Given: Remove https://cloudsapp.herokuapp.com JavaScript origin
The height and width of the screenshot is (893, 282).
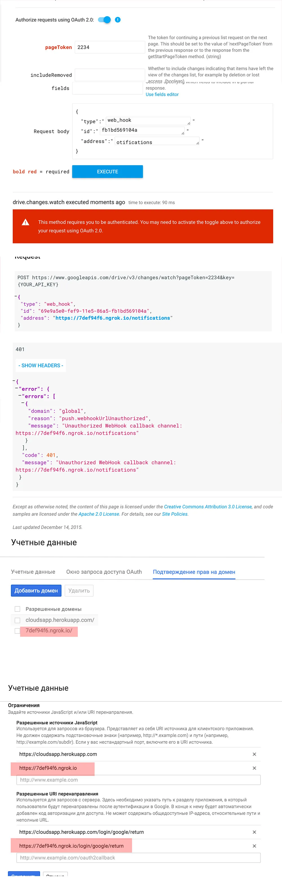Looking at the screenshot, I should pos(254,754).
